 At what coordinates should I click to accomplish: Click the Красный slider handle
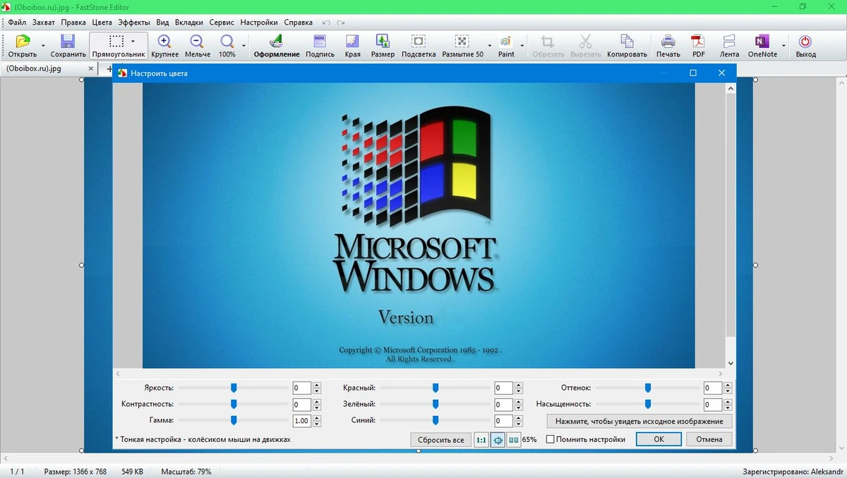[435, 388]
